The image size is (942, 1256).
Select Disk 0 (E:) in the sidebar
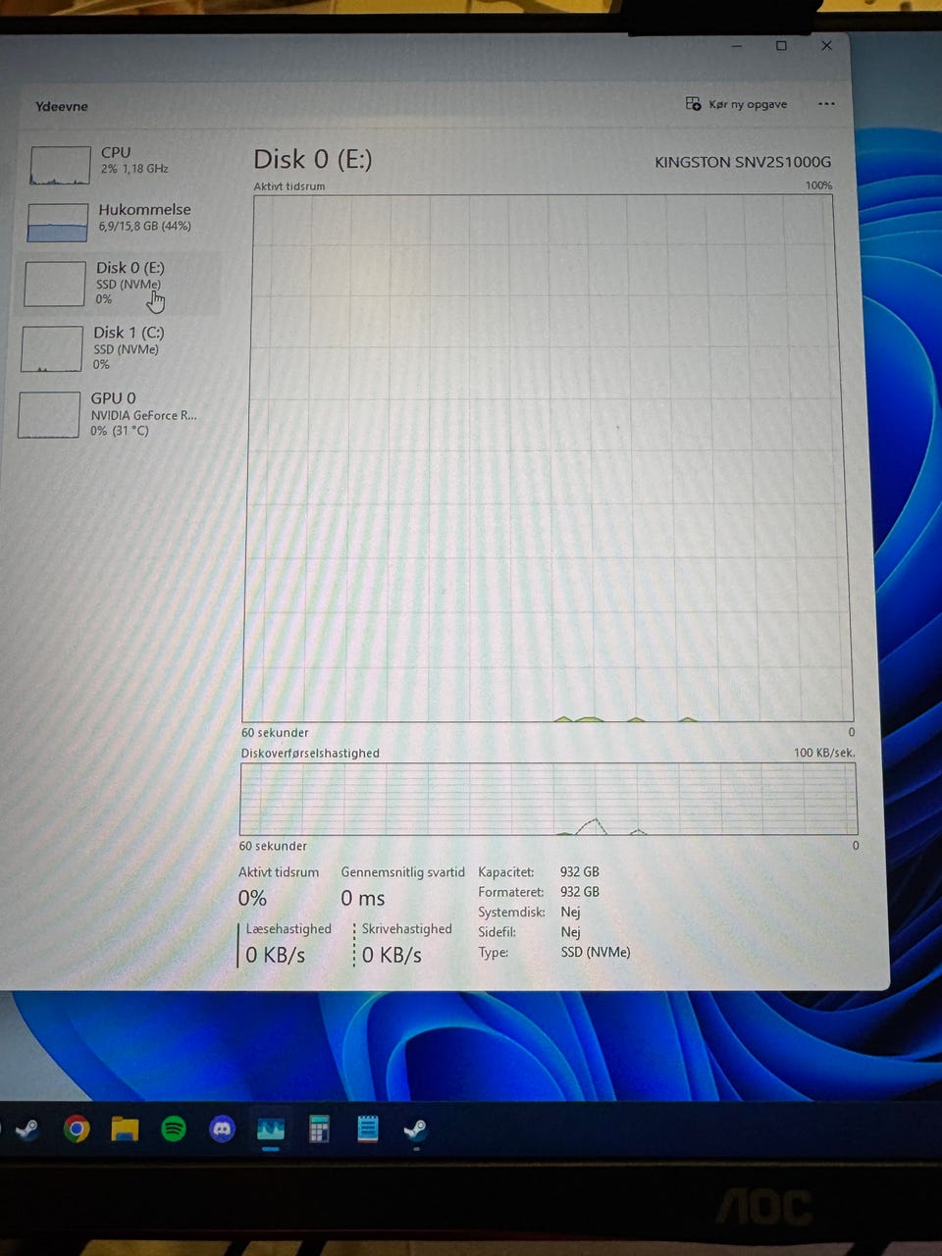[118, 284]
